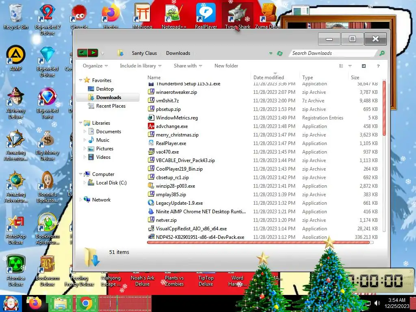The width and height of the screenshot is (416, 312).
Task: Open the Recycle Bin desktop icon
Action: tap(16, 16)
